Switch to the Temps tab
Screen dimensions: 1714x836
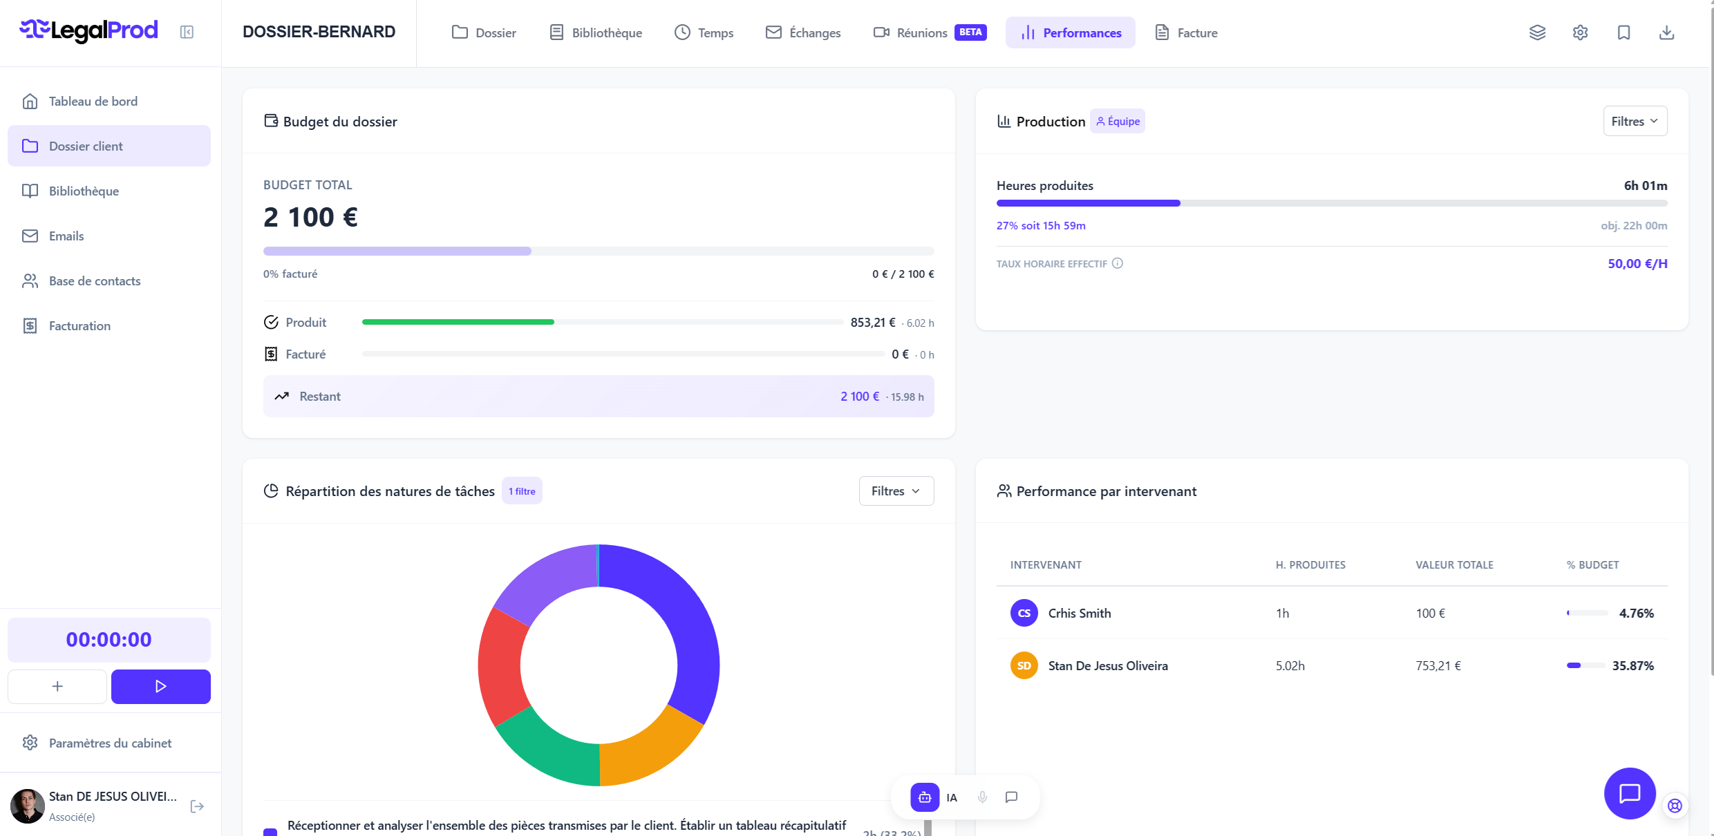point(704,32)
